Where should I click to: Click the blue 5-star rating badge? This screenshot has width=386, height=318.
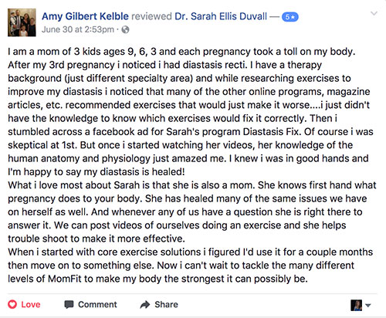[290, 17]
